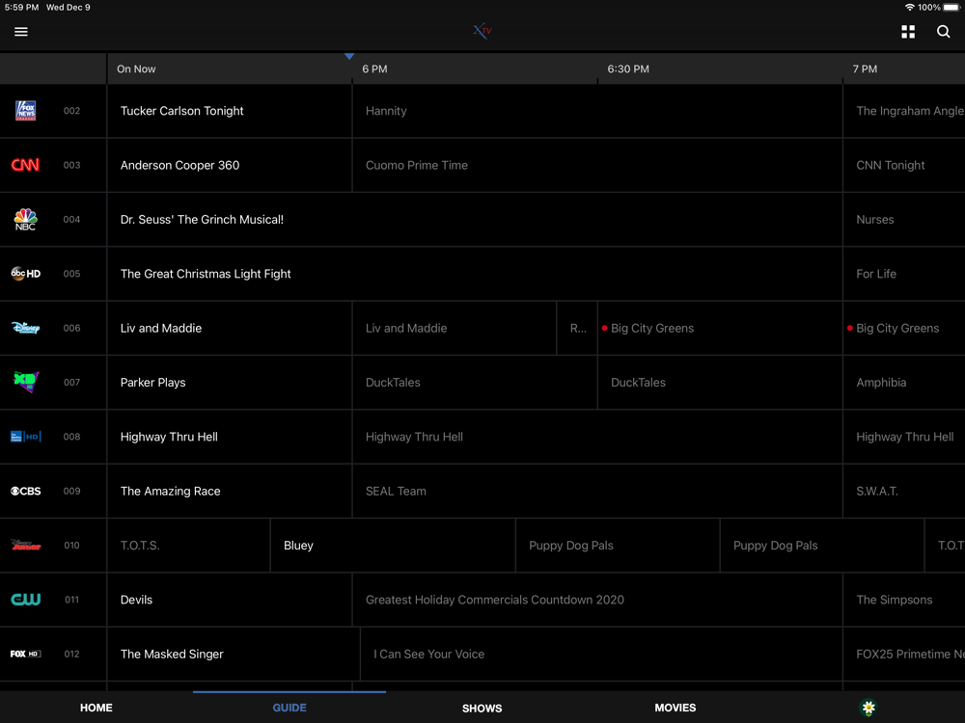Open the truncated "R..." program on Disney

(577, 328)
